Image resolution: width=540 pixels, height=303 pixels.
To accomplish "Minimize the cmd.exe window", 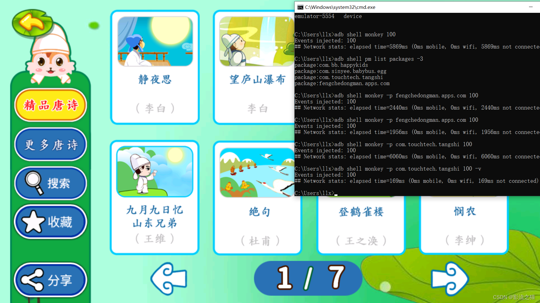I will [x=531, y=7].
